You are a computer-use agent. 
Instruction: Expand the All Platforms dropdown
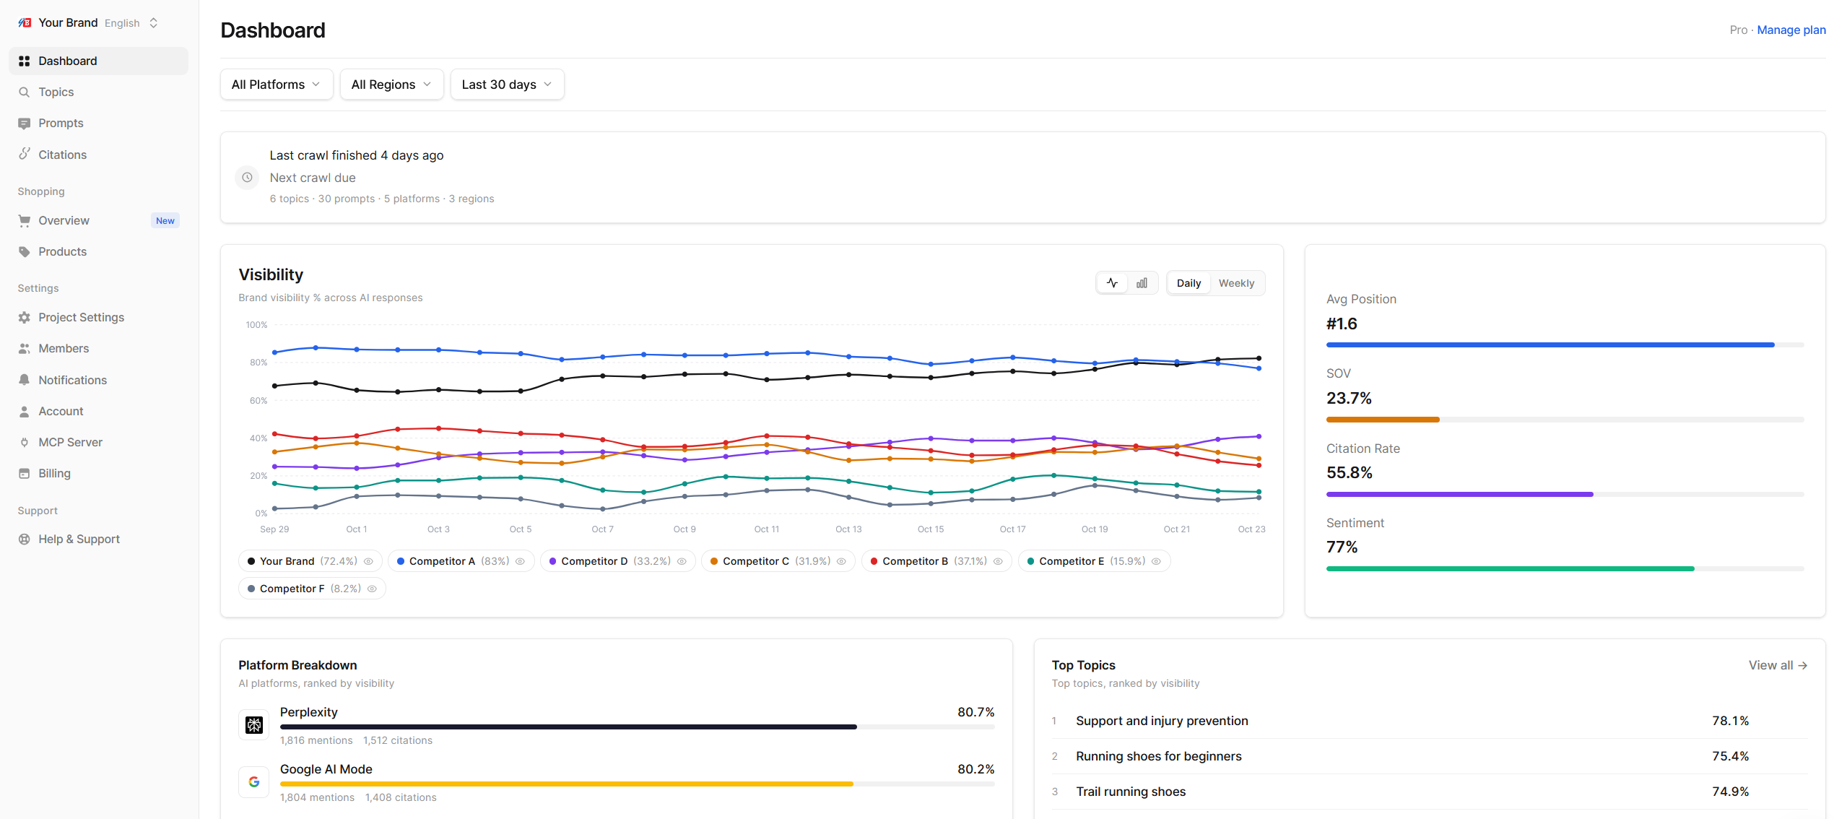pos(277,84)
